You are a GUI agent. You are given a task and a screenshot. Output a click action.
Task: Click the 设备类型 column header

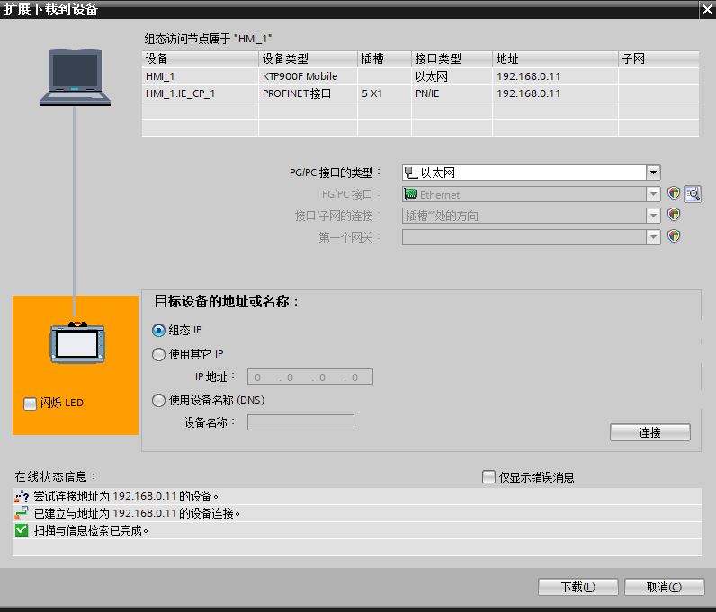pyautogui.click(x=308, y=58)
